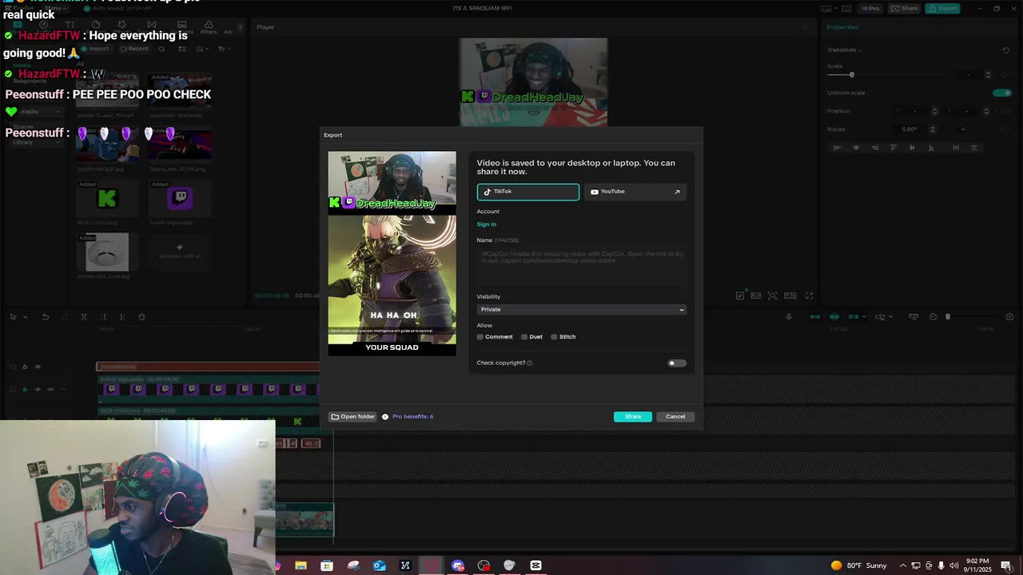Click the Share button in Export dialog
1023x575 pixels.
tap(633, 417)
